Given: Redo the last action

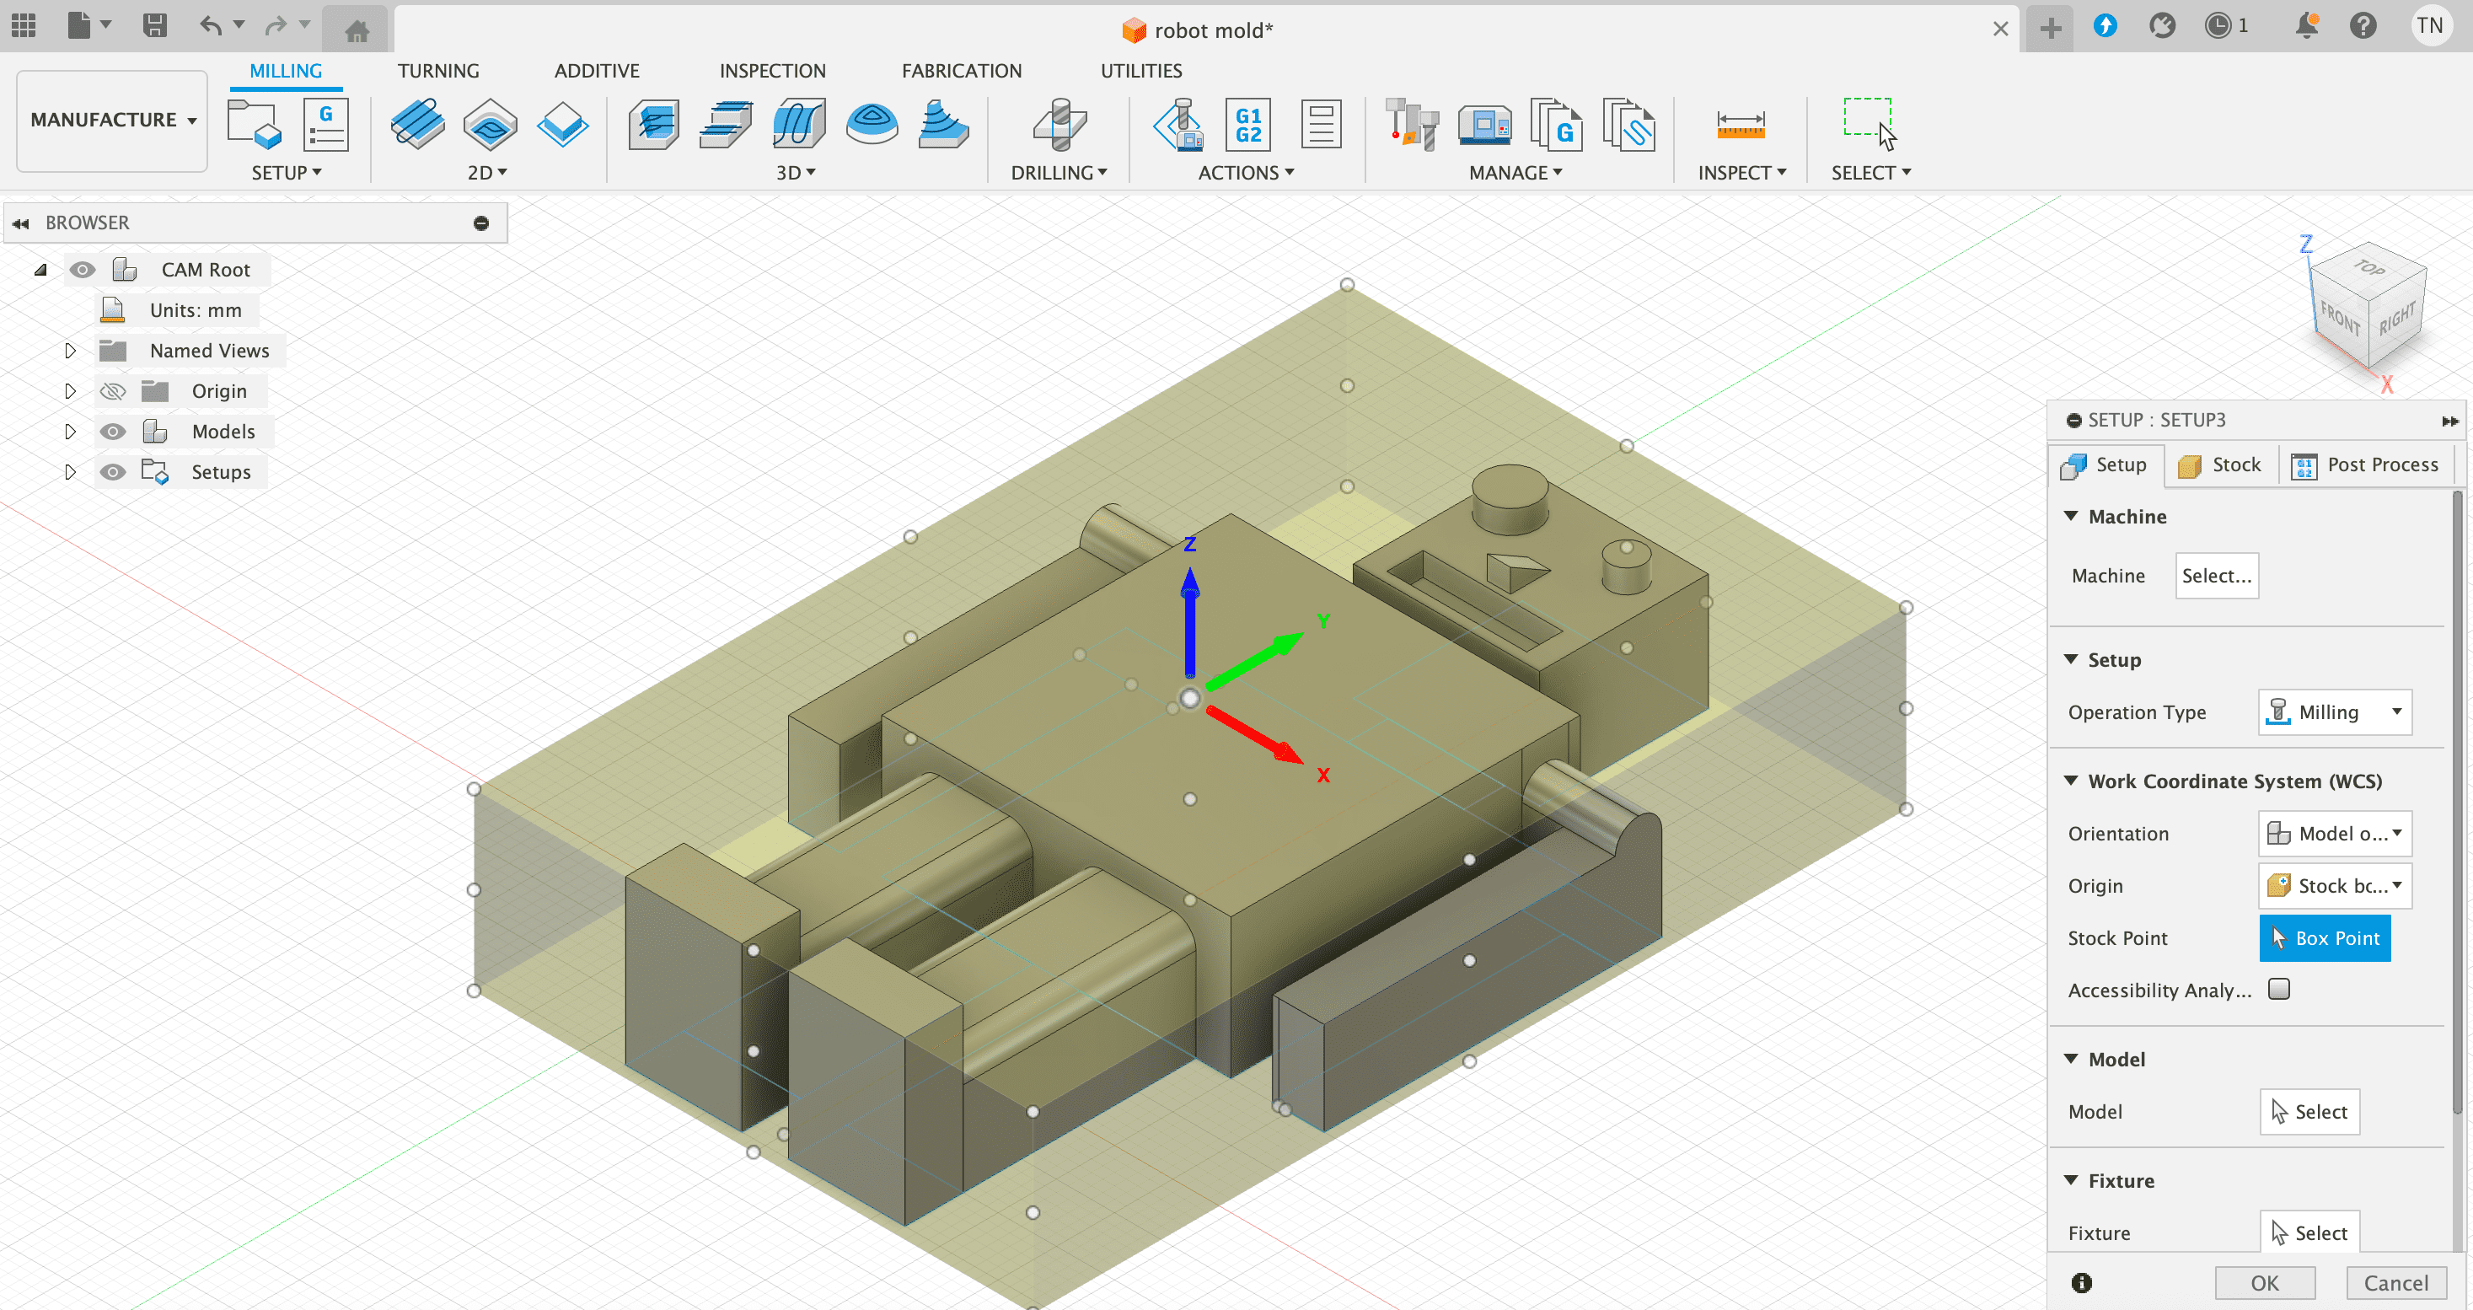Looking at the screenshot, I should (x=276, y=26).
